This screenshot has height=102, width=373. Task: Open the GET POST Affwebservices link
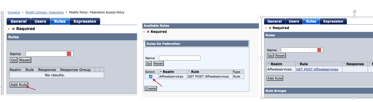coord(317,69)
